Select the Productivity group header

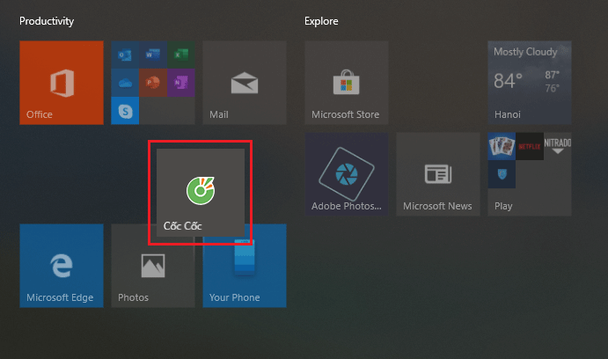pyautogui.click(x=47, y=21)
